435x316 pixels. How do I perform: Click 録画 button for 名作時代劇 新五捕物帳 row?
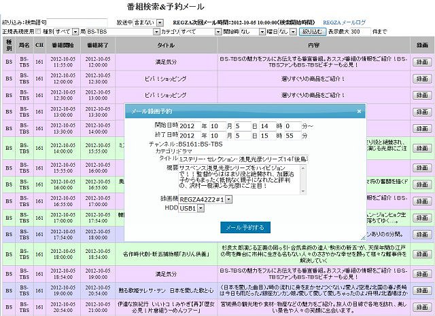[x=422, y=254]
